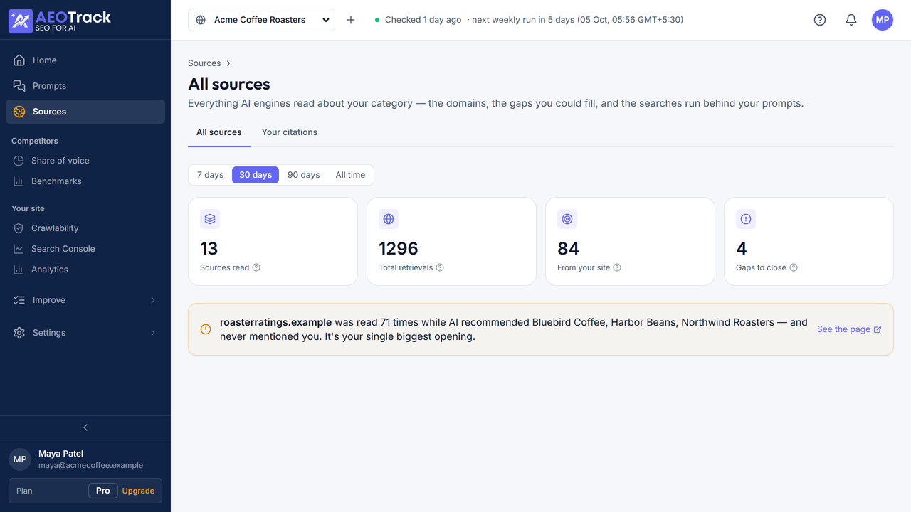The image size is (911, 512).
Task: Open the MP profile avatar in top bar
Action: coord(883,20)
